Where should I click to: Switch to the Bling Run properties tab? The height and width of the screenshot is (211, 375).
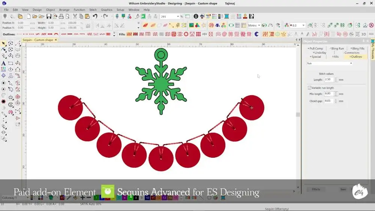pyautogui.click(x=337, y=48)
